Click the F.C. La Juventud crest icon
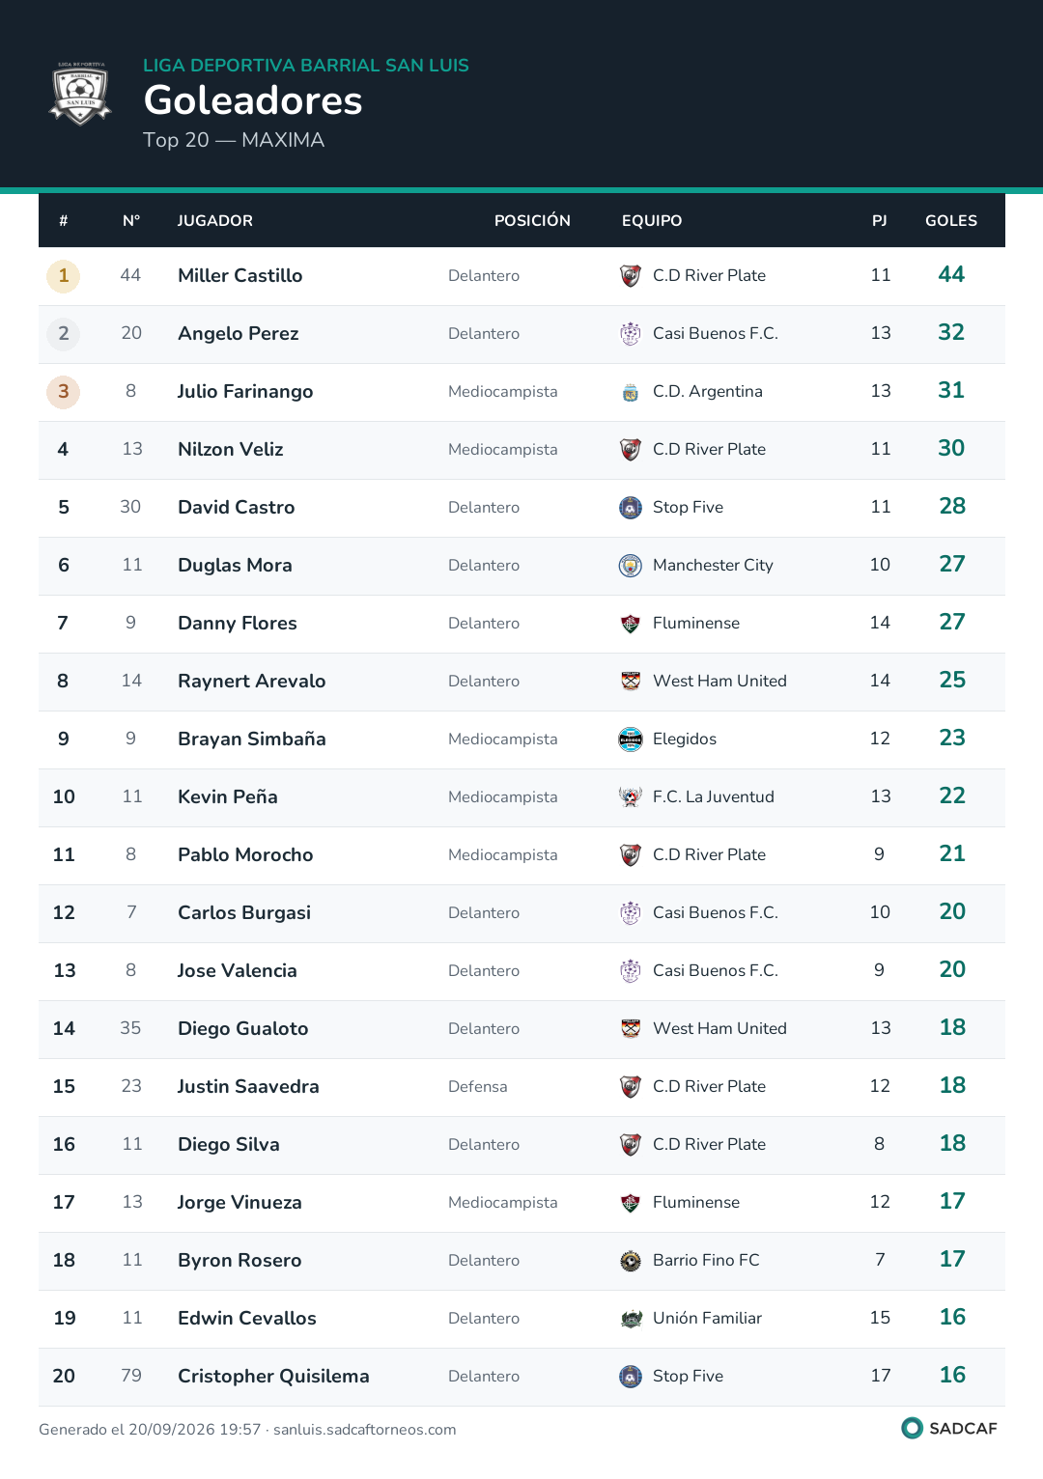1043x1479 pixels. [x=631, y=797]
